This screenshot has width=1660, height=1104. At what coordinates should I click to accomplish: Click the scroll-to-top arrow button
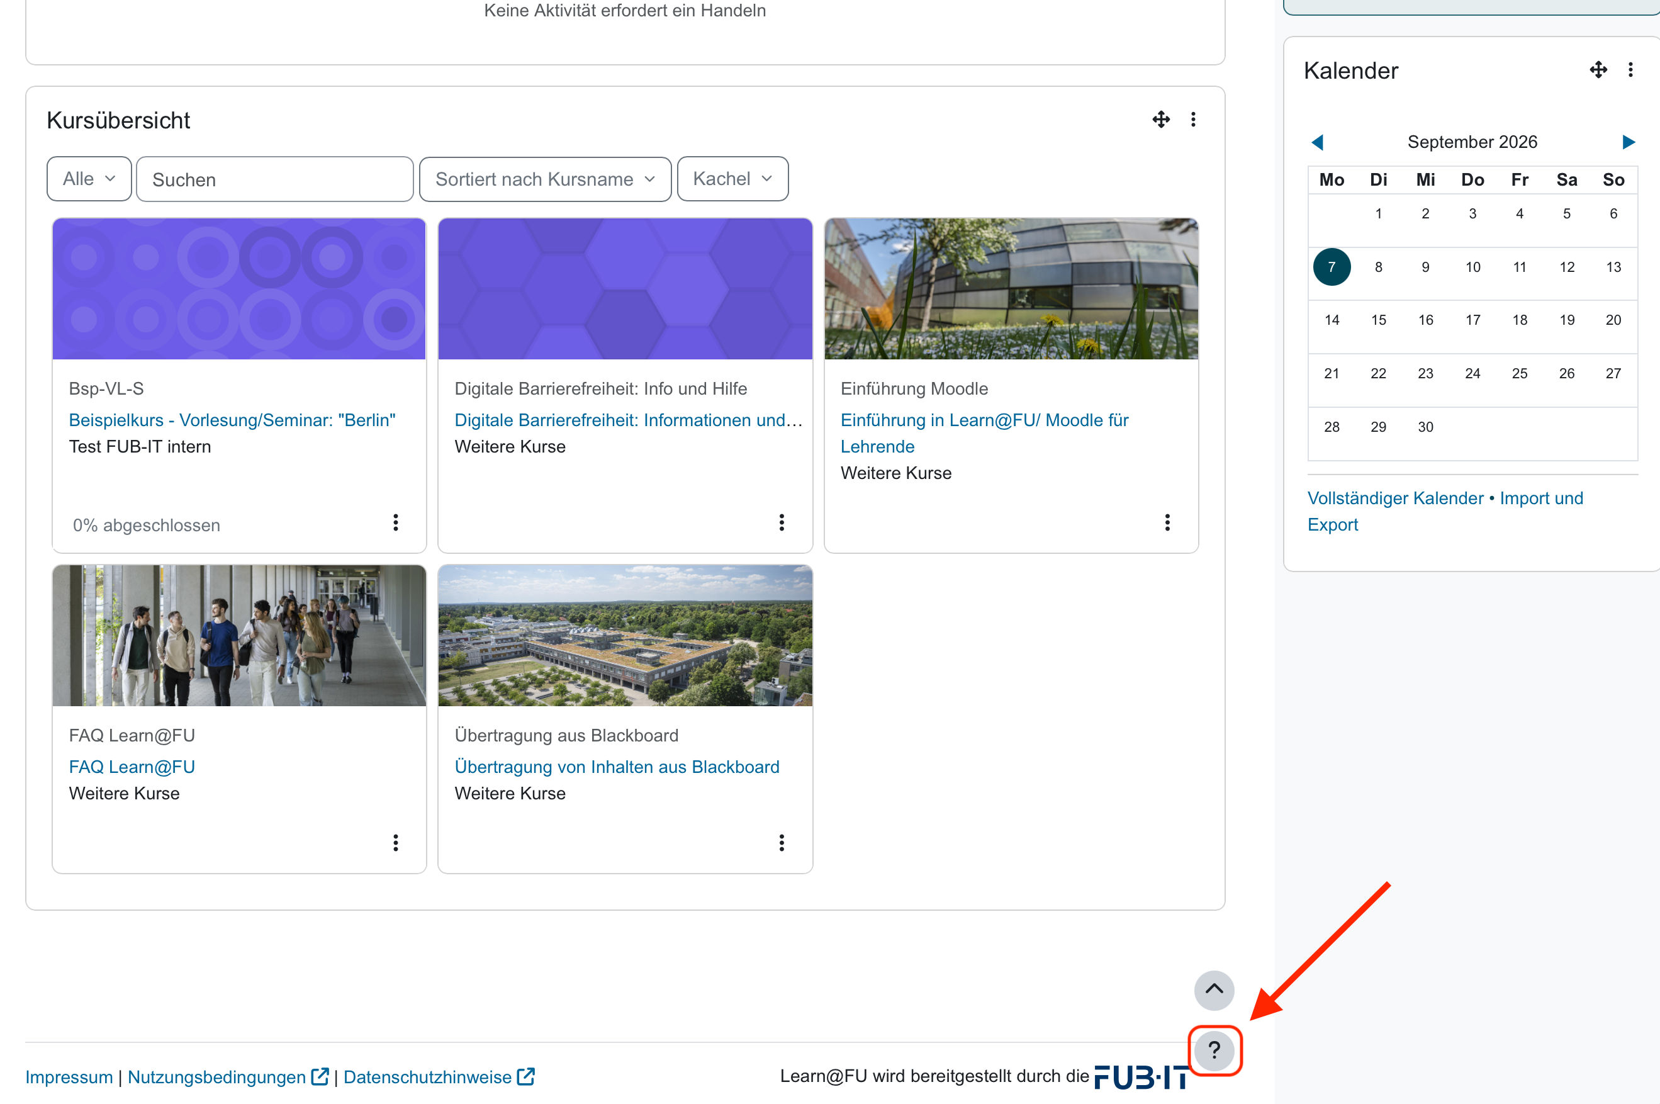tap(1214, 990)
